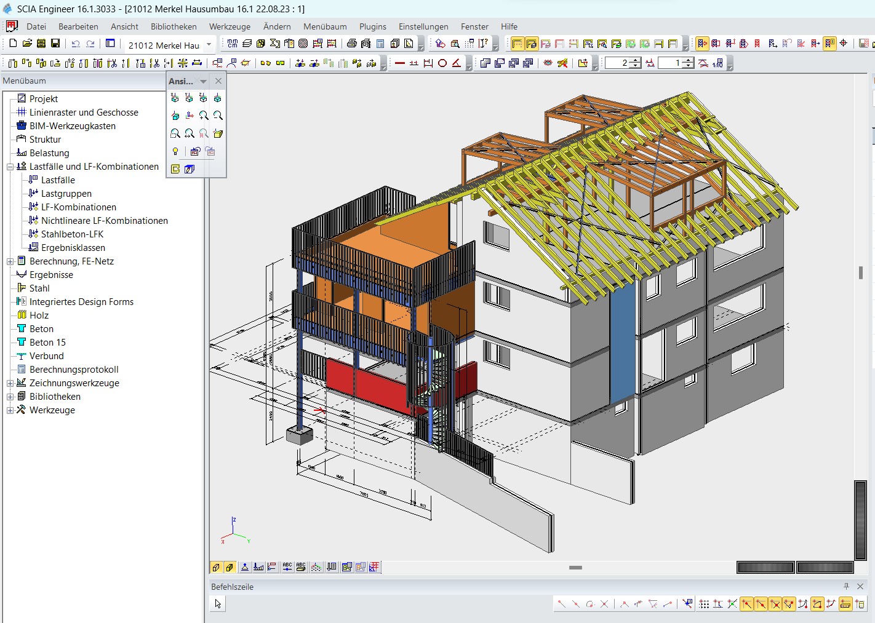Screen dimensions: 875x623
Task: Open the Ansicht panel dropdown arrow
Action: pyautogui.click(x=203, y=81)
